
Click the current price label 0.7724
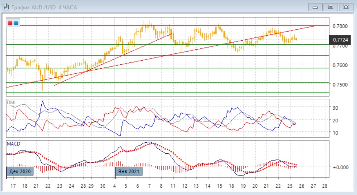(341, 40)
